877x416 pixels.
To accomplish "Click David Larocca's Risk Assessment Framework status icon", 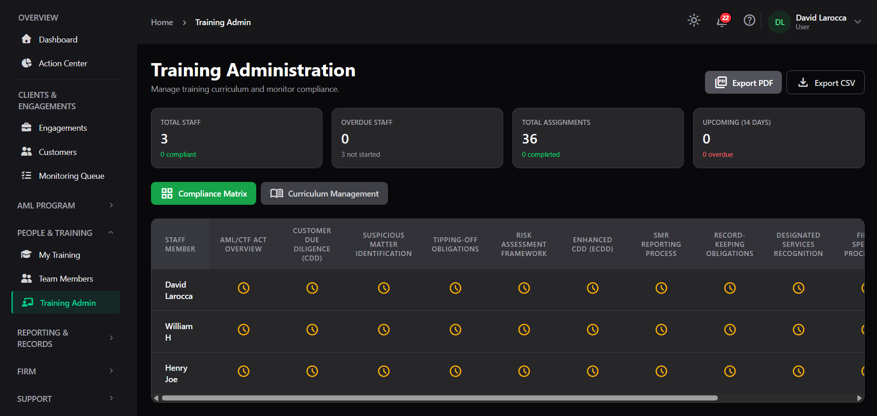I will 524,288.
